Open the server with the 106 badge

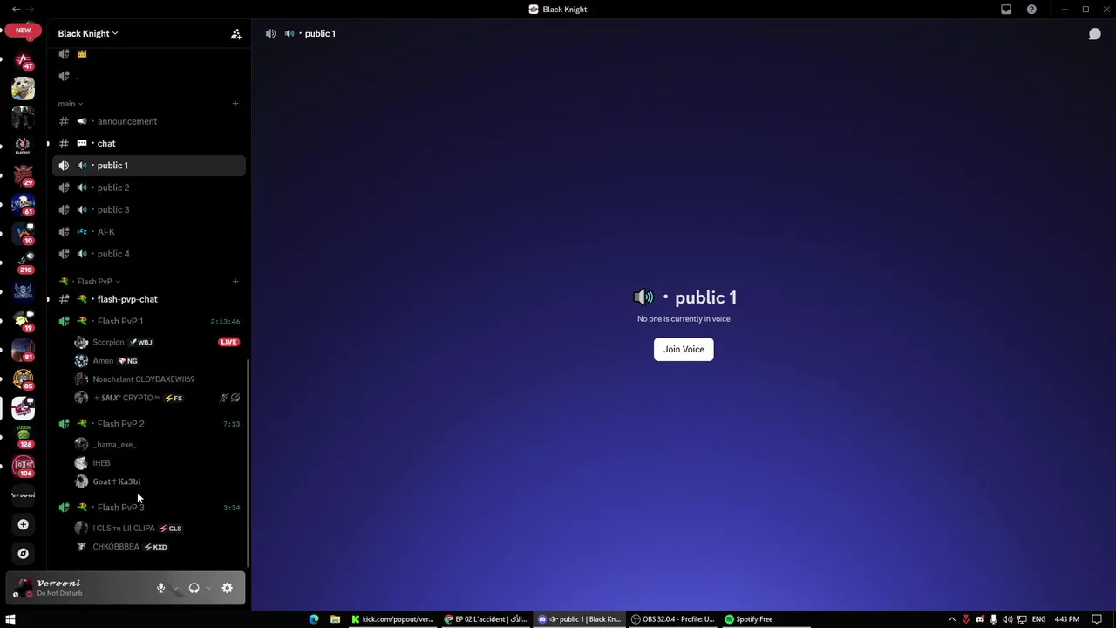coord(24,467)
